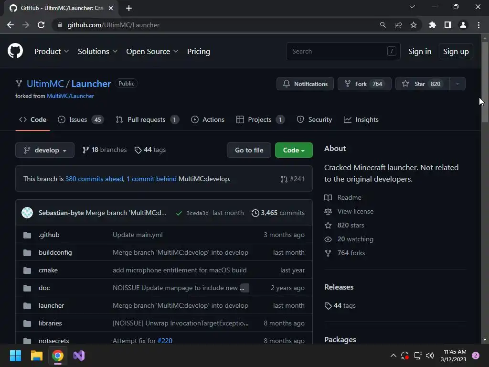
Task: Switch to the Security tab
Action: (x=314, y=119)
